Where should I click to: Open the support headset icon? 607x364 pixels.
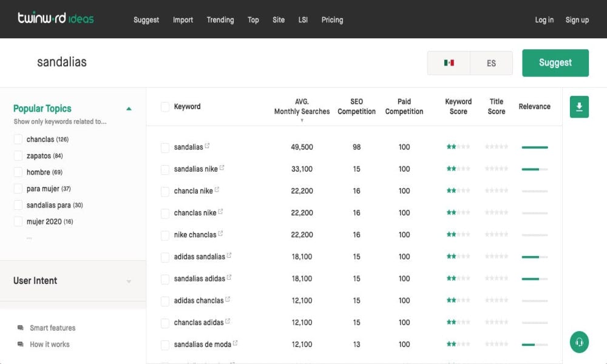coord(578,342)
